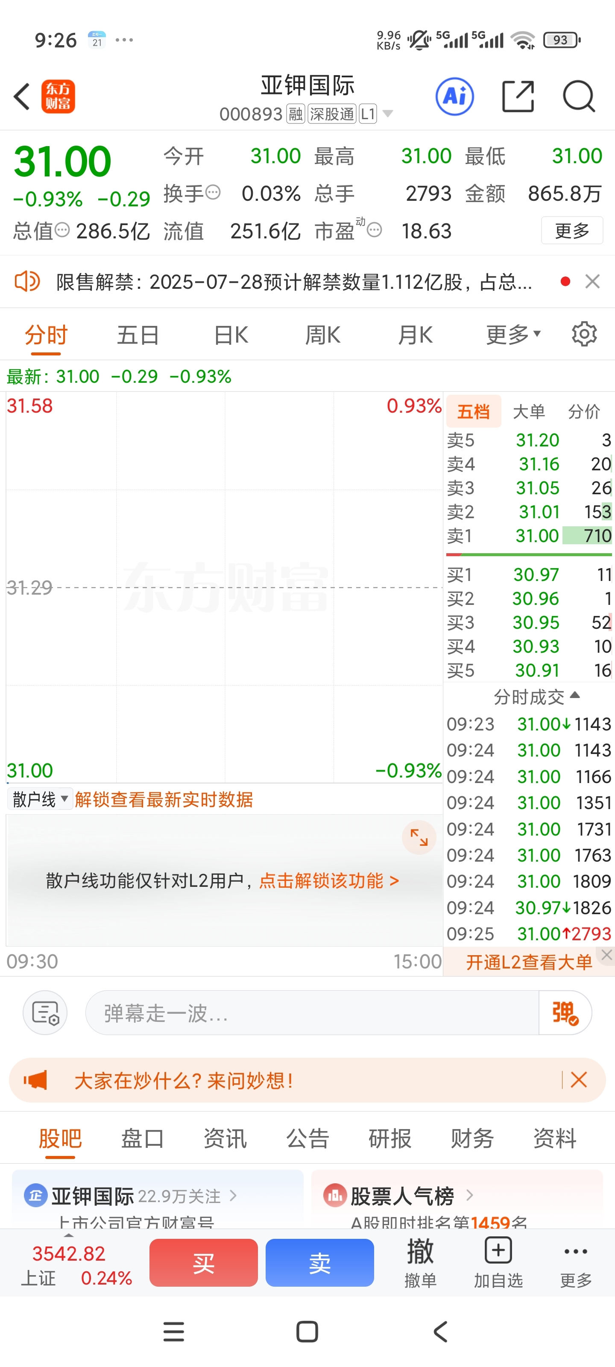Tap the 卖5 31.20 order row
The image size is (615, 1367).
(529, 440)
